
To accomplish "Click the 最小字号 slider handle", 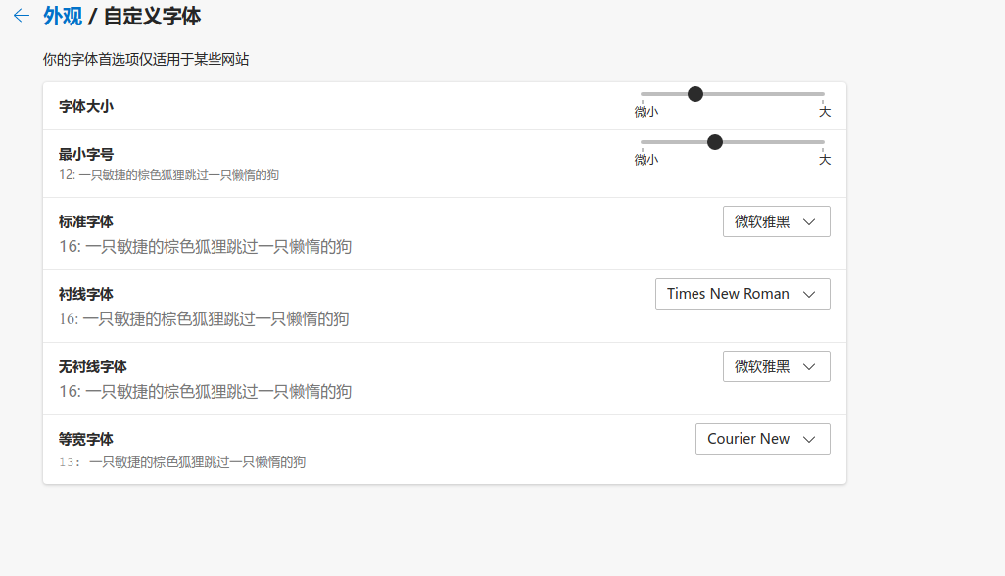I will [x=715, y=142].
